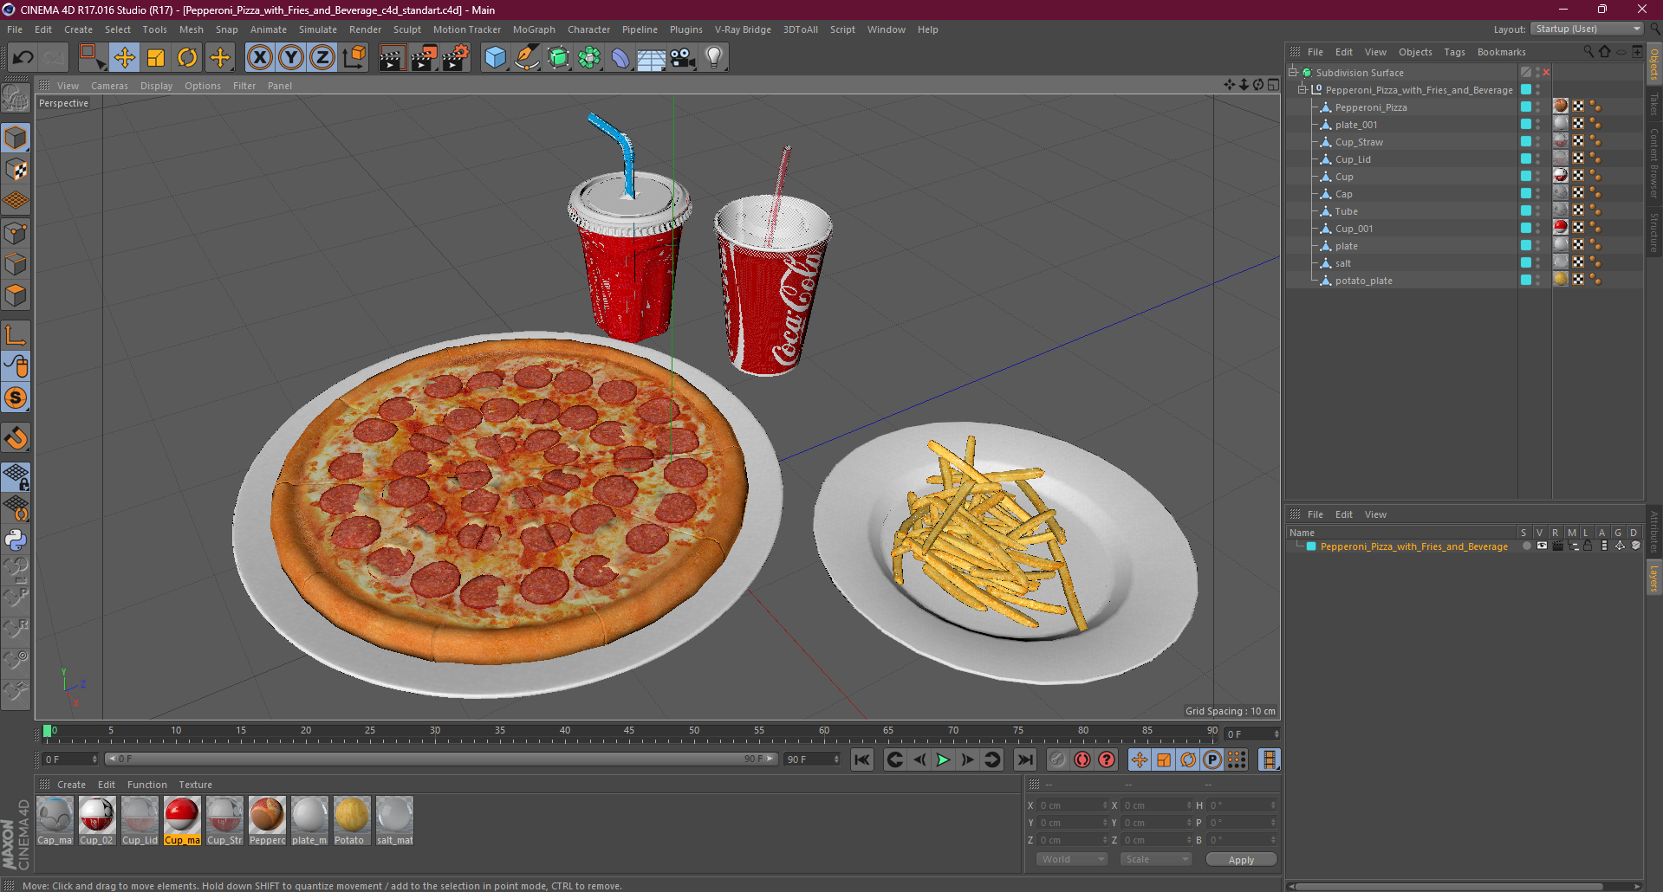This screenshot has width=1663, height=892.
Task: Collapse Pepperoni_Pizza_with_Fries_and_Beverage null node
Action: [1302, 90]
